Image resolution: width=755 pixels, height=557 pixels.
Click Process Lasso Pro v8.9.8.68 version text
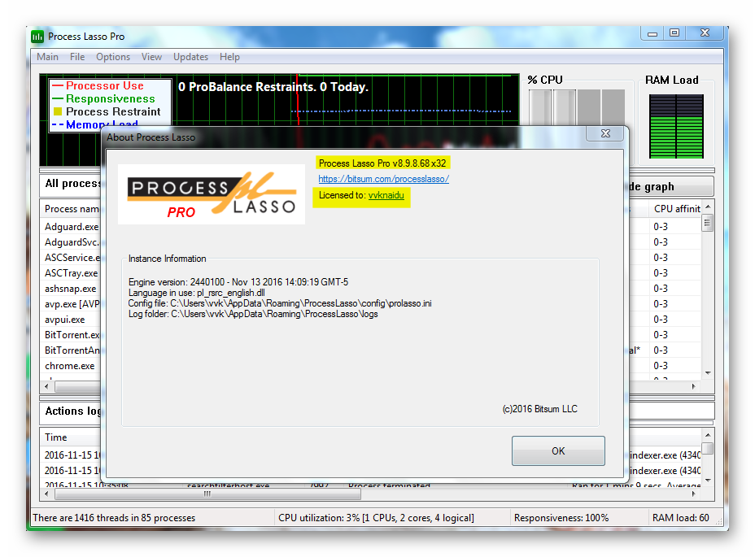pos(382,163)
